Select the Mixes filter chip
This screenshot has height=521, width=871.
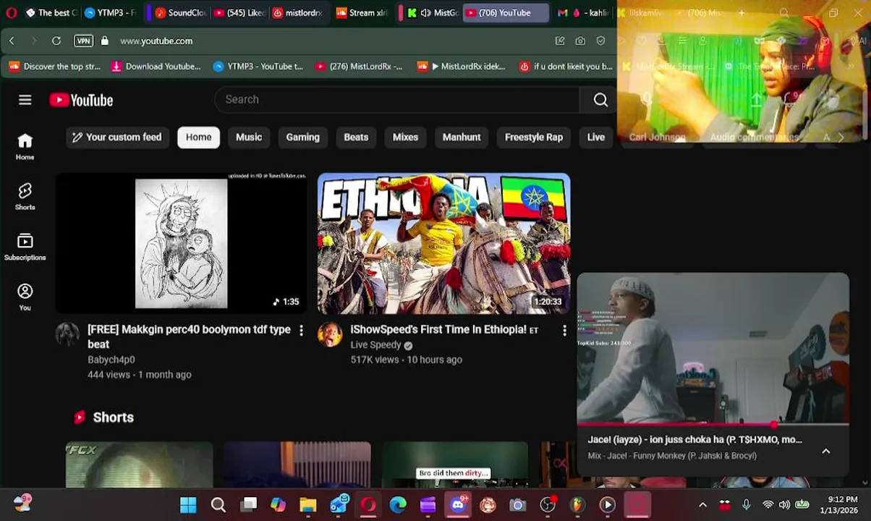coord(405,137)
